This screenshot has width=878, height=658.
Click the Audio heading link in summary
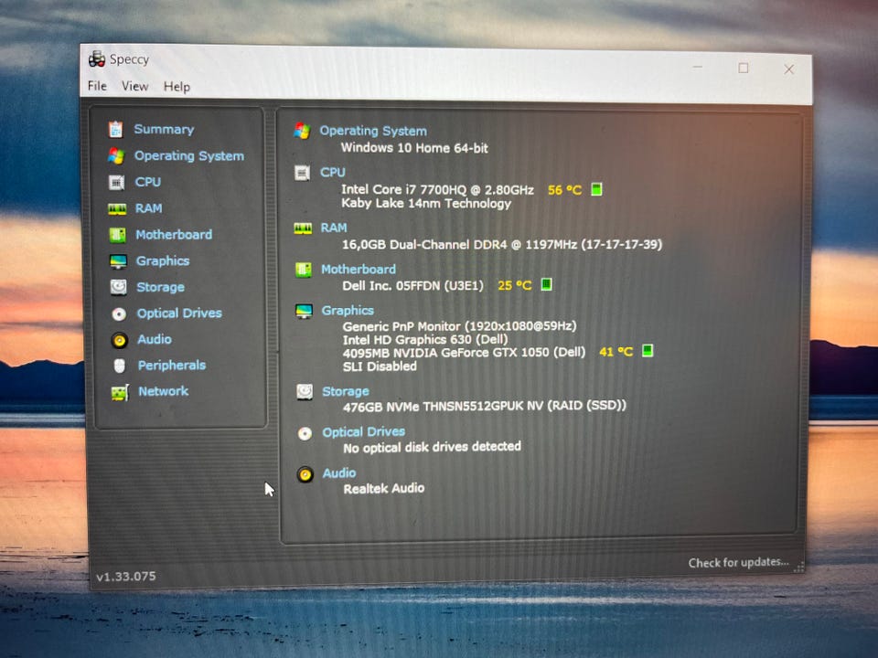339,473
